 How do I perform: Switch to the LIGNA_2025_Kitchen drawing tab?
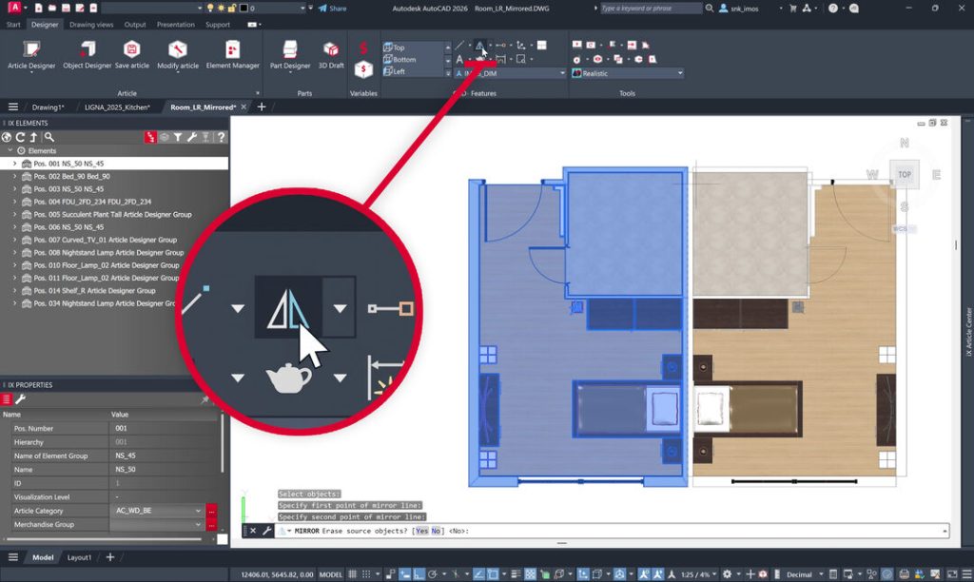(x=117, y=107)
